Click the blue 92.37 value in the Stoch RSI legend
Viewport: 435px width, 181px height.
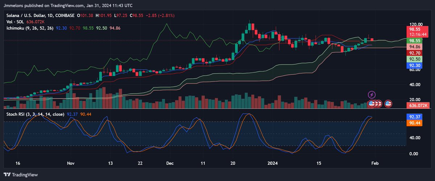click(72, 114)
